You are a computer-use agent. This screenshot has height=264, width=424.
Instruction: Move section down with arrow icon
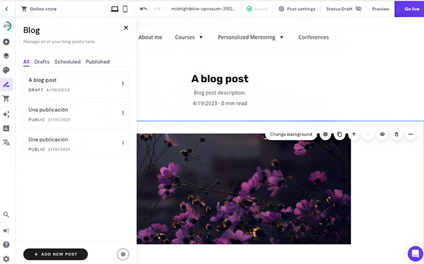368,134
